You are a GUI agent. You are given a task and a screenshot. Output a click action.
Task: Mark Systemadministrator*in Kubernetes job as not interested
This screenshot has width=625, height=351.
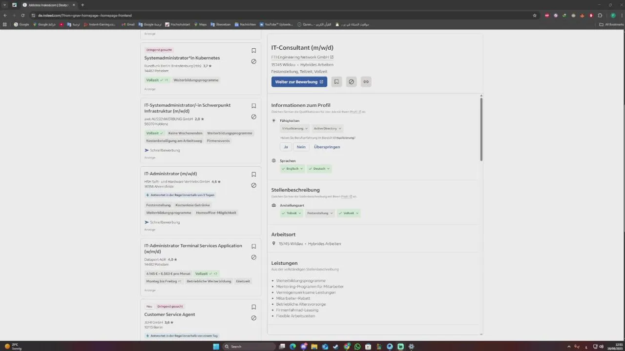[x=253, y=61]
